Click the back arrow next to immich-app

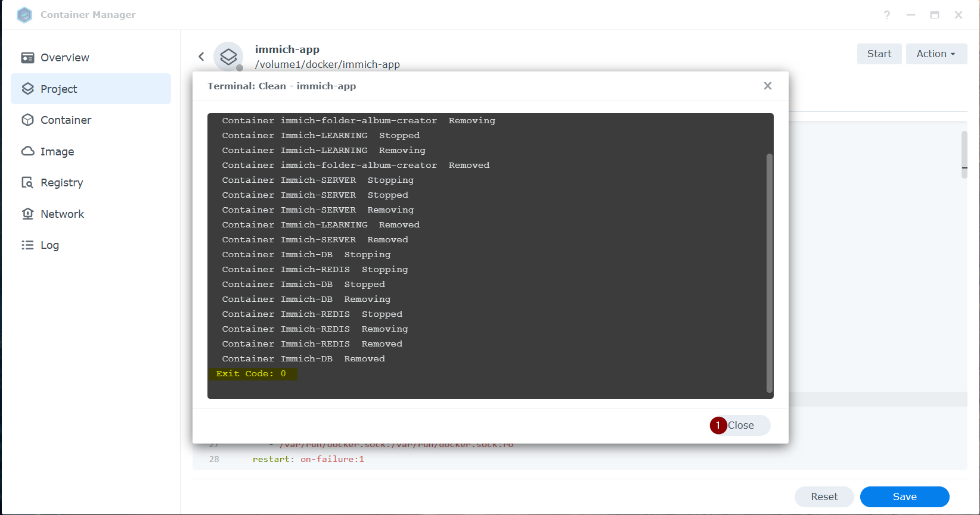[201, 57]
